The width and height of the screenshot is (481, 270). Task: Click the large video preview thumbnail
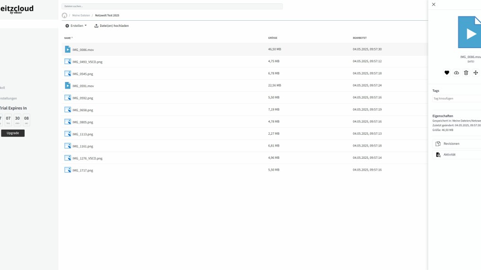point(469,33)
